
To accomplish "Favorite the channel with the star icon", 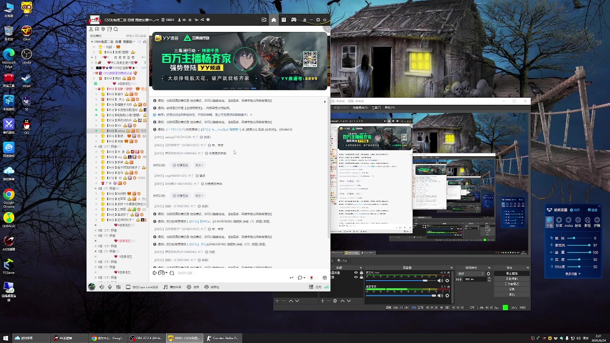I will coord(190,20).
